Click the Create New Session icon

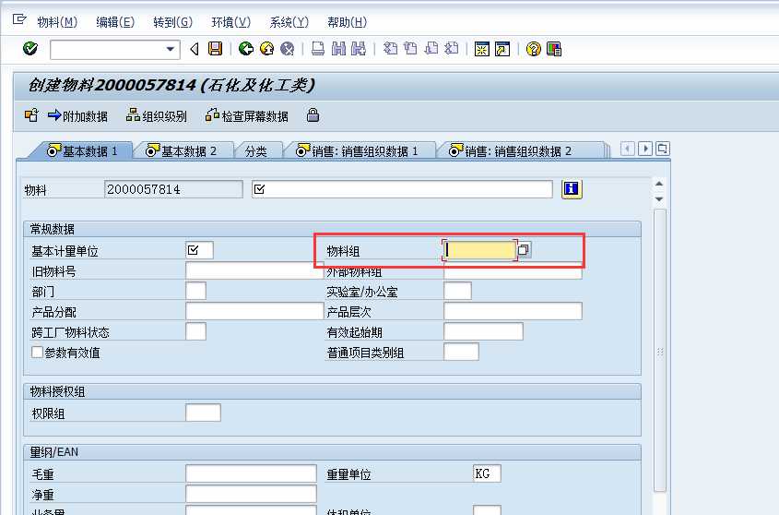482,49
